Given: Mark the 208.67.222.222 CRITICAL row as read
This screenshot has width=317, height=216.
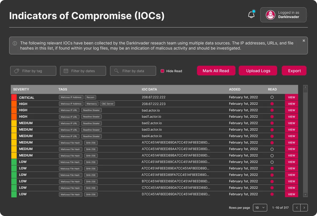Looking at the screenshot, I should point(272,97).
